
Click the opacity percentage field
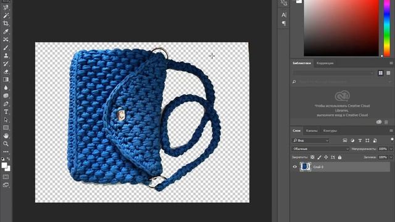click(383, 149)
